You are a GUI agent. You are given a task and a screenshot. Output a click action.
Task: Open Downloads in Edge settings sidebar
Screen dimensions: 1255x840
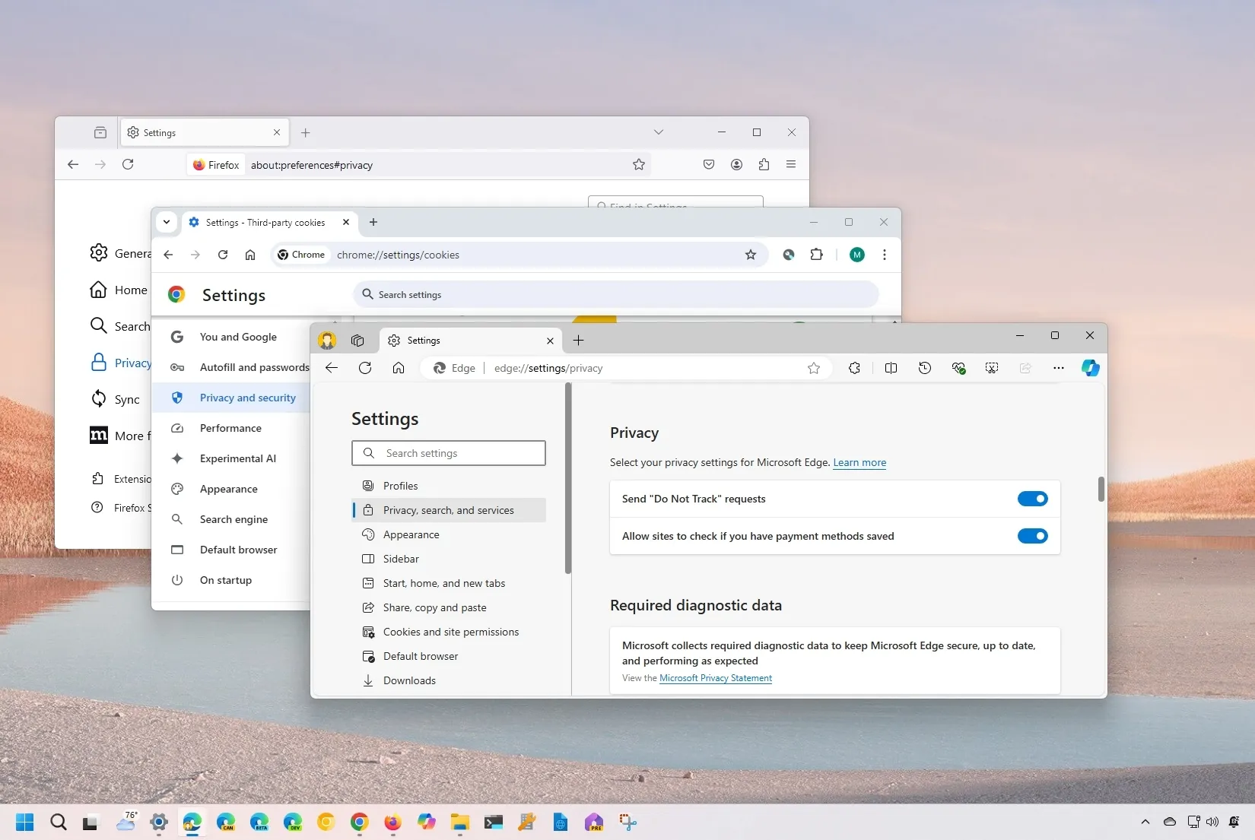(450, 680)
